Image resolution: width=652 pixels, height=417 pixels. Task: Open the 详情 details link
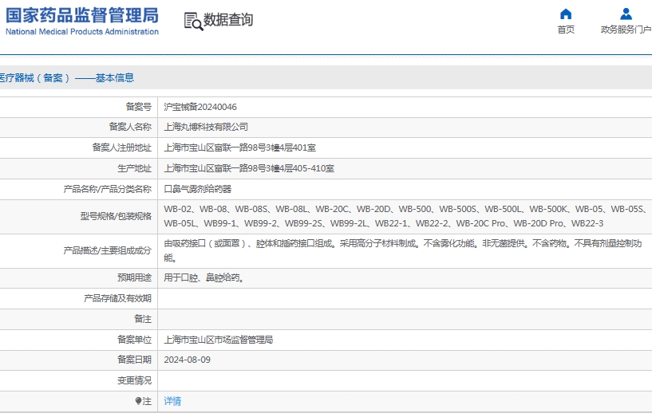pyautogui.click(x=172, y=401)
